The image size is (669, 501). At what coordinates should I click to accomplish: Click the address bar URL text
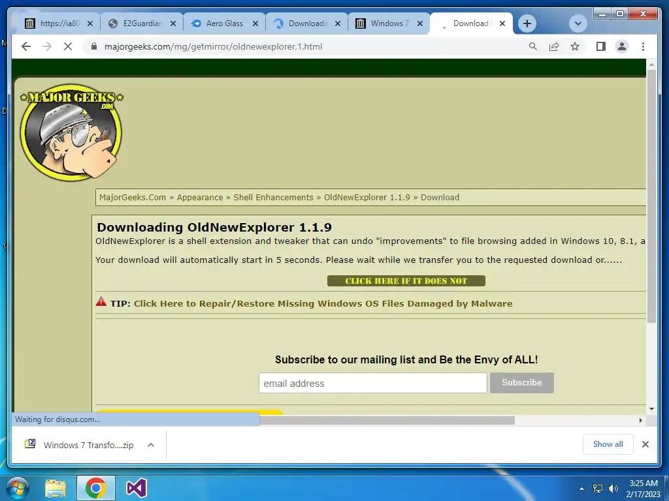click(214, 46)
